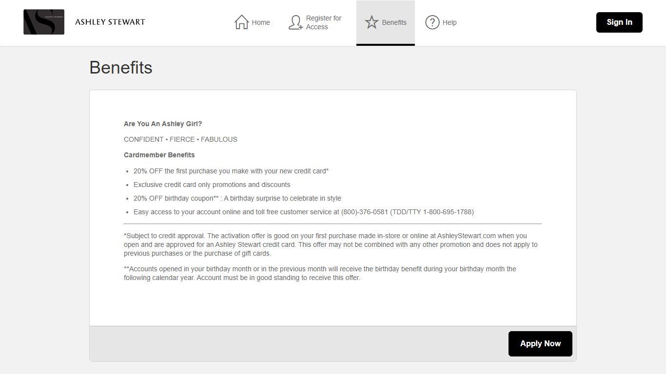Click the Ashley Stewart card logo image
666x374 pixels.
click(44, 22)
